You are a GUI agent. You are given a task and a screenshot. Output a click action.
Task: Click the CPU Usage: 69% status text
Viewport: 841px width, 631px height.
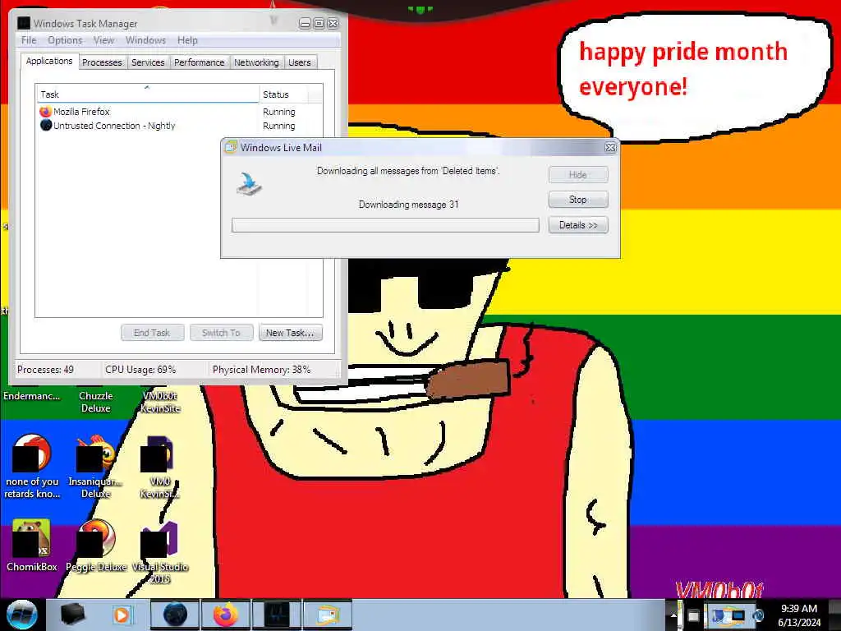point(140,370)
